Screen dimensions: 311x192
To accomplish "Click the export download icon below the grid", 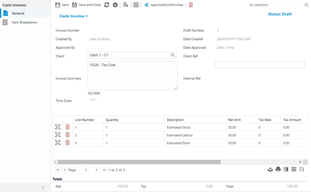I will click(270, 169).
